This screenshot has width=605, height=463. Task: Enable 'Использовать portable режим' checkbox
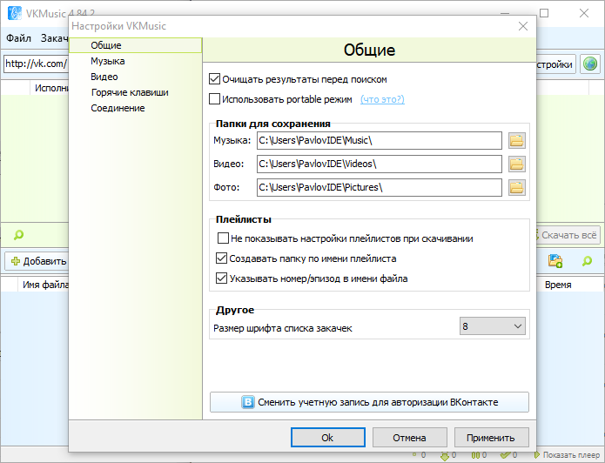tap(214, 99)
